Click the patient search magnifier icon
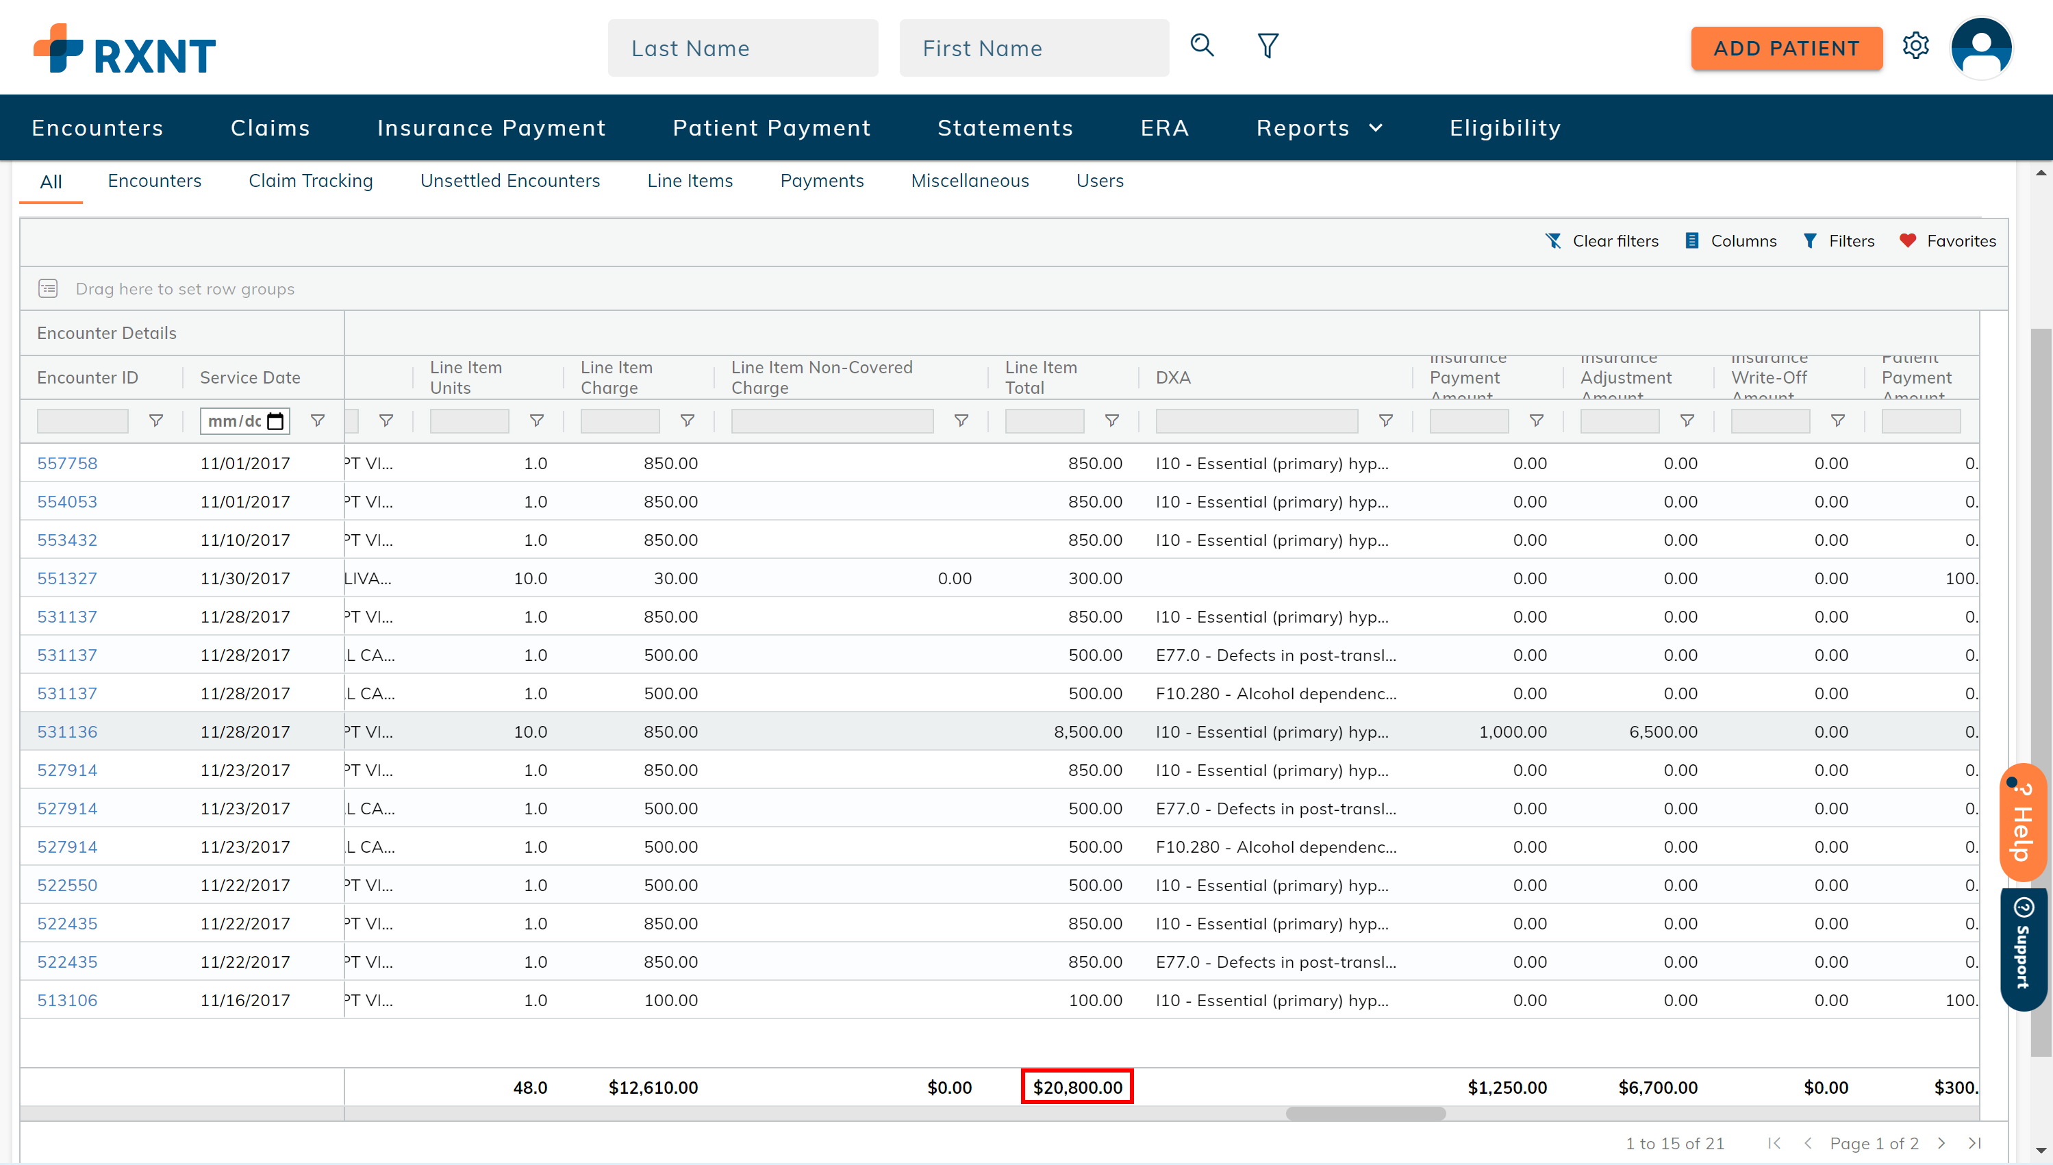Viewport: 2053px width, 1165px height. click(x=1202, y=46)
